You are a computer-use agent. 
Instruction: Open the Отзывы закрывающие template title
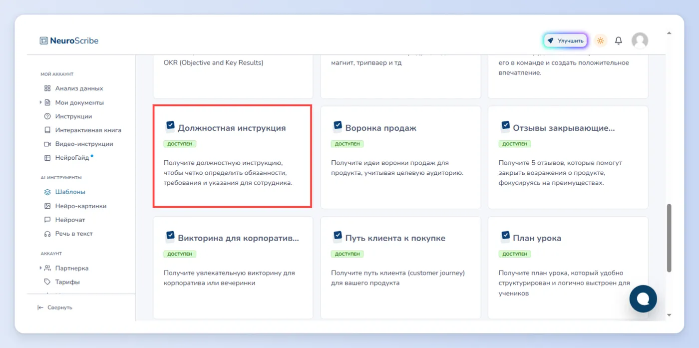[x=564, y=128]
